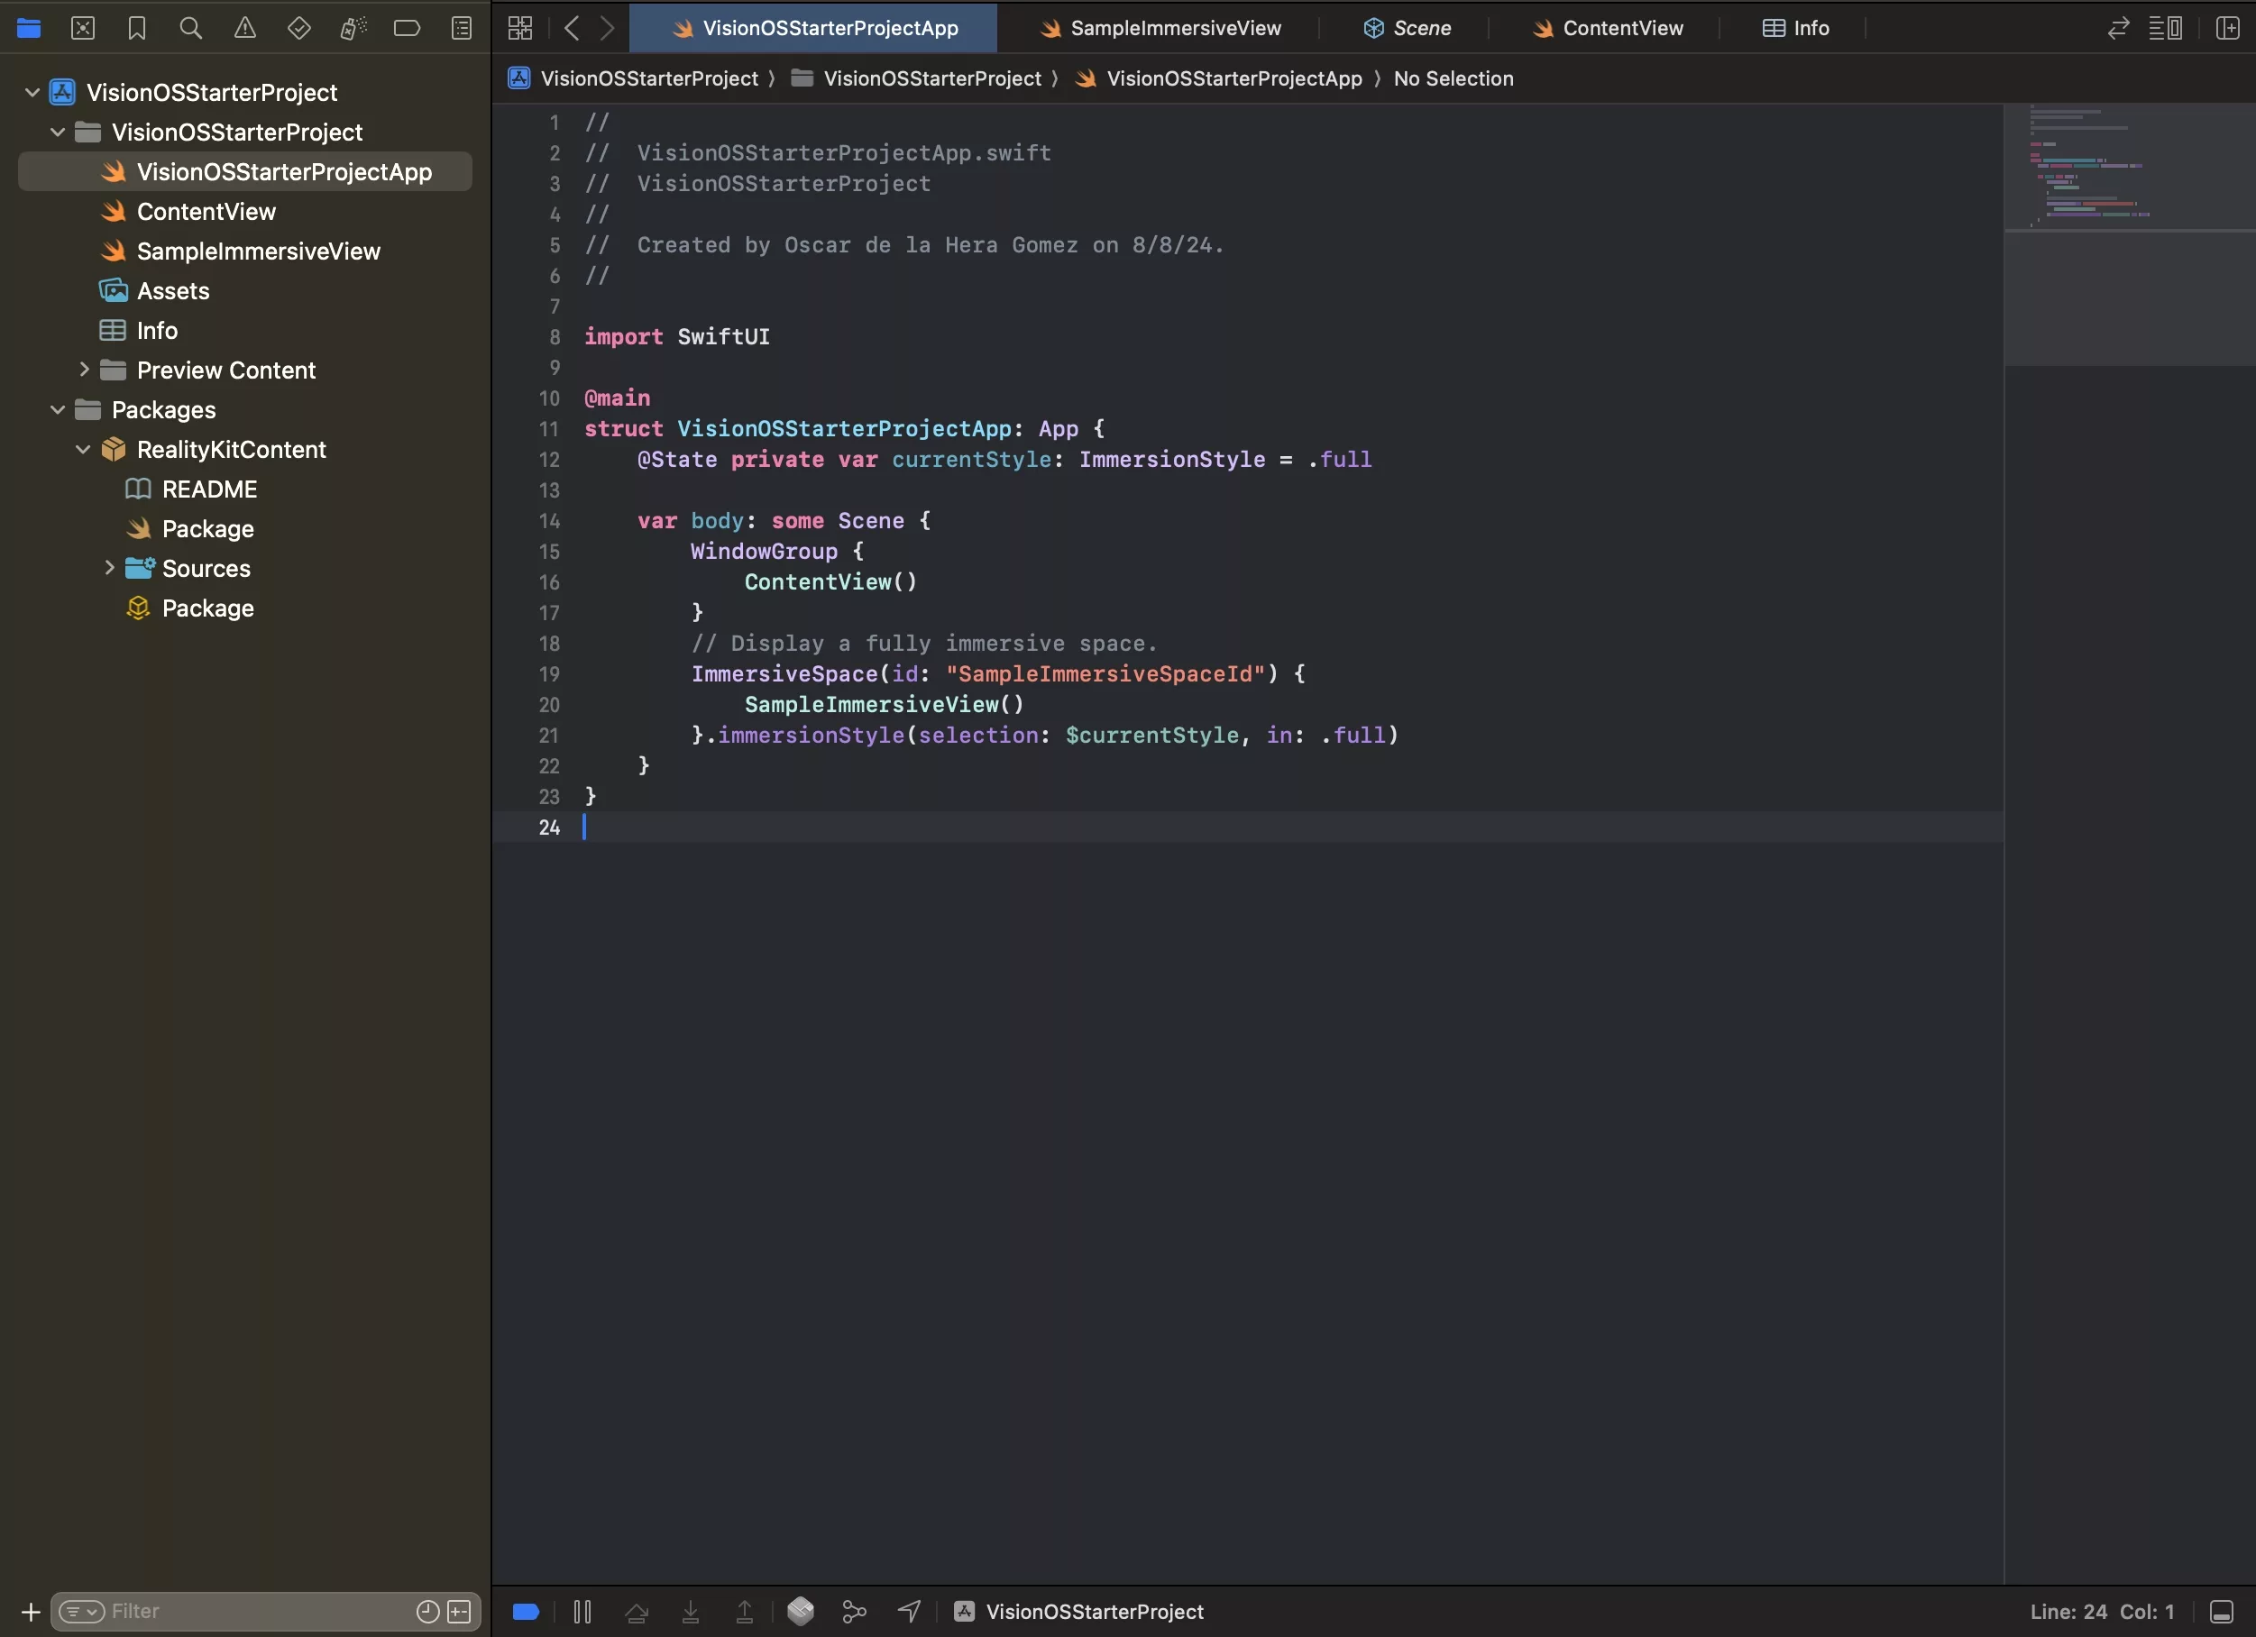This screenshot has width=2256, height=1637.
Task: Open the No Selection symbol breadcrumb
Action: click(x=1454, y=78)
